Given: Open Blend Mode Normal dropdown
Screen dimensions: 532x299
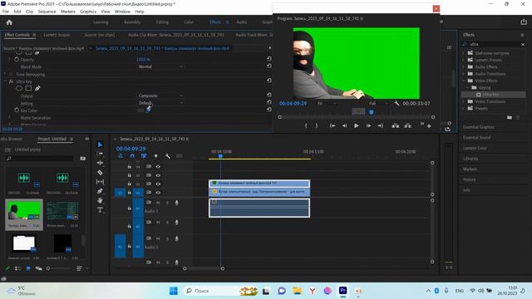Looking at the screenshot, I should pyautogui.click(x=160, y=66).
